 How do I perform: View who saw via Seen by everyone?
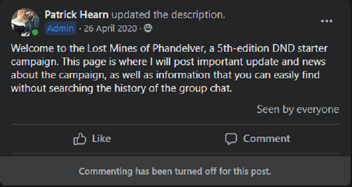[x=298, y=109]
